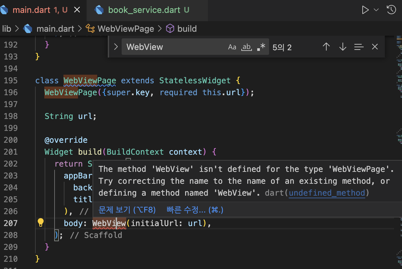
Task: Open the run options dropdown arrow
Action: point(376,10)
